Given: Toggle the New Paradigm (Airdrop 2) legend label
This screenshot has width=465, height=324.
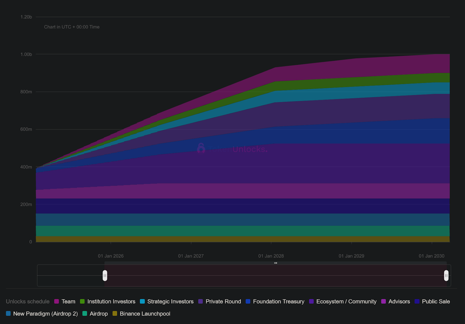Looking at the screenshot, I should tap(45, 314).
